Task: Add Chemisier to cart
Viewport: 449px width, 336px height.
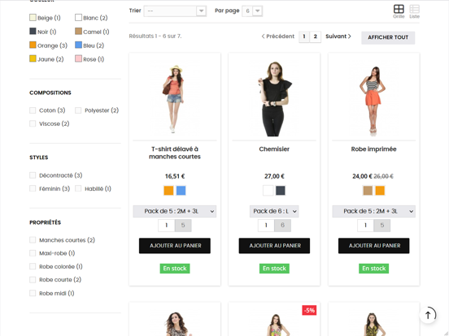Action: click(x=274, y=246)
